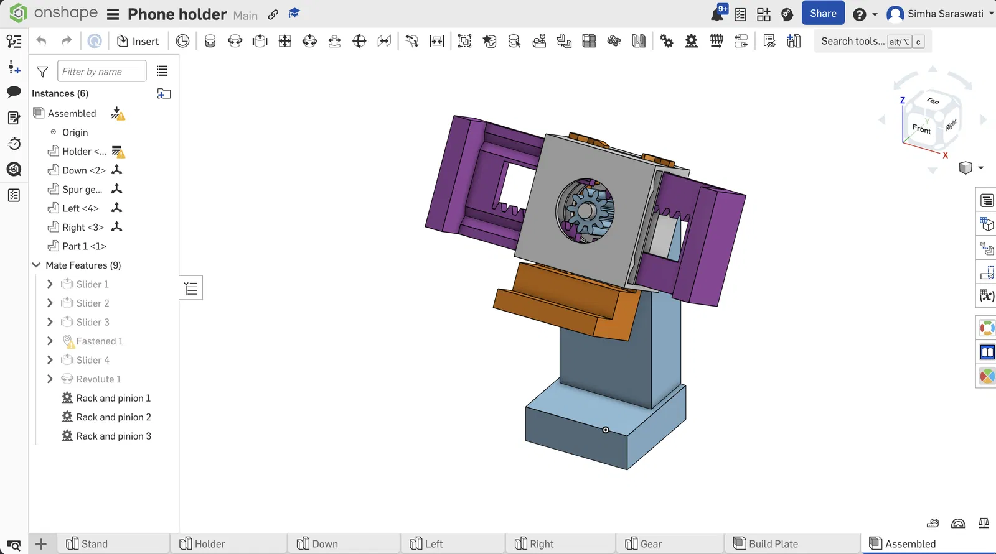Click the Undo arrow in the toolbar
The height and width of the screenshot is (554, 996).
click(x=42, y=41)
